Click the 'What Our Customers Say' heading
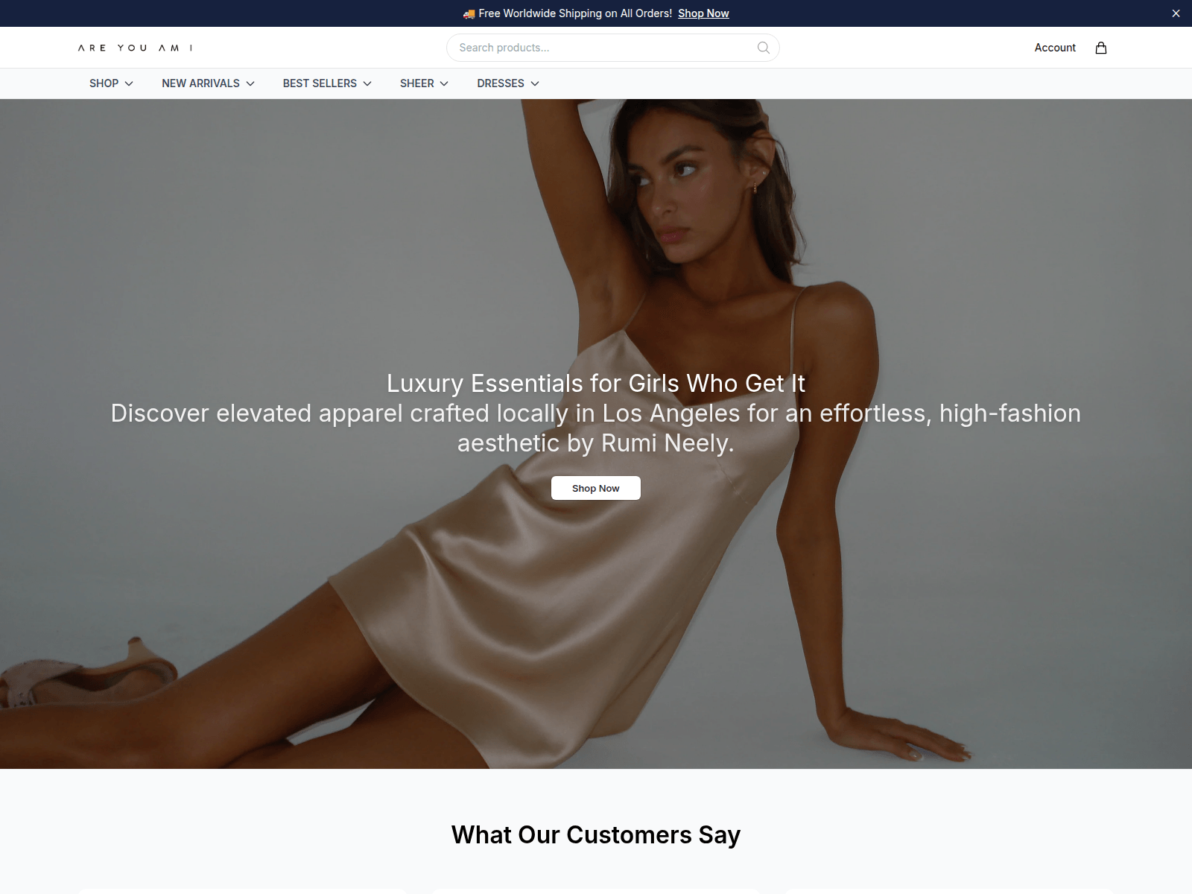 (x=596, y=835)
